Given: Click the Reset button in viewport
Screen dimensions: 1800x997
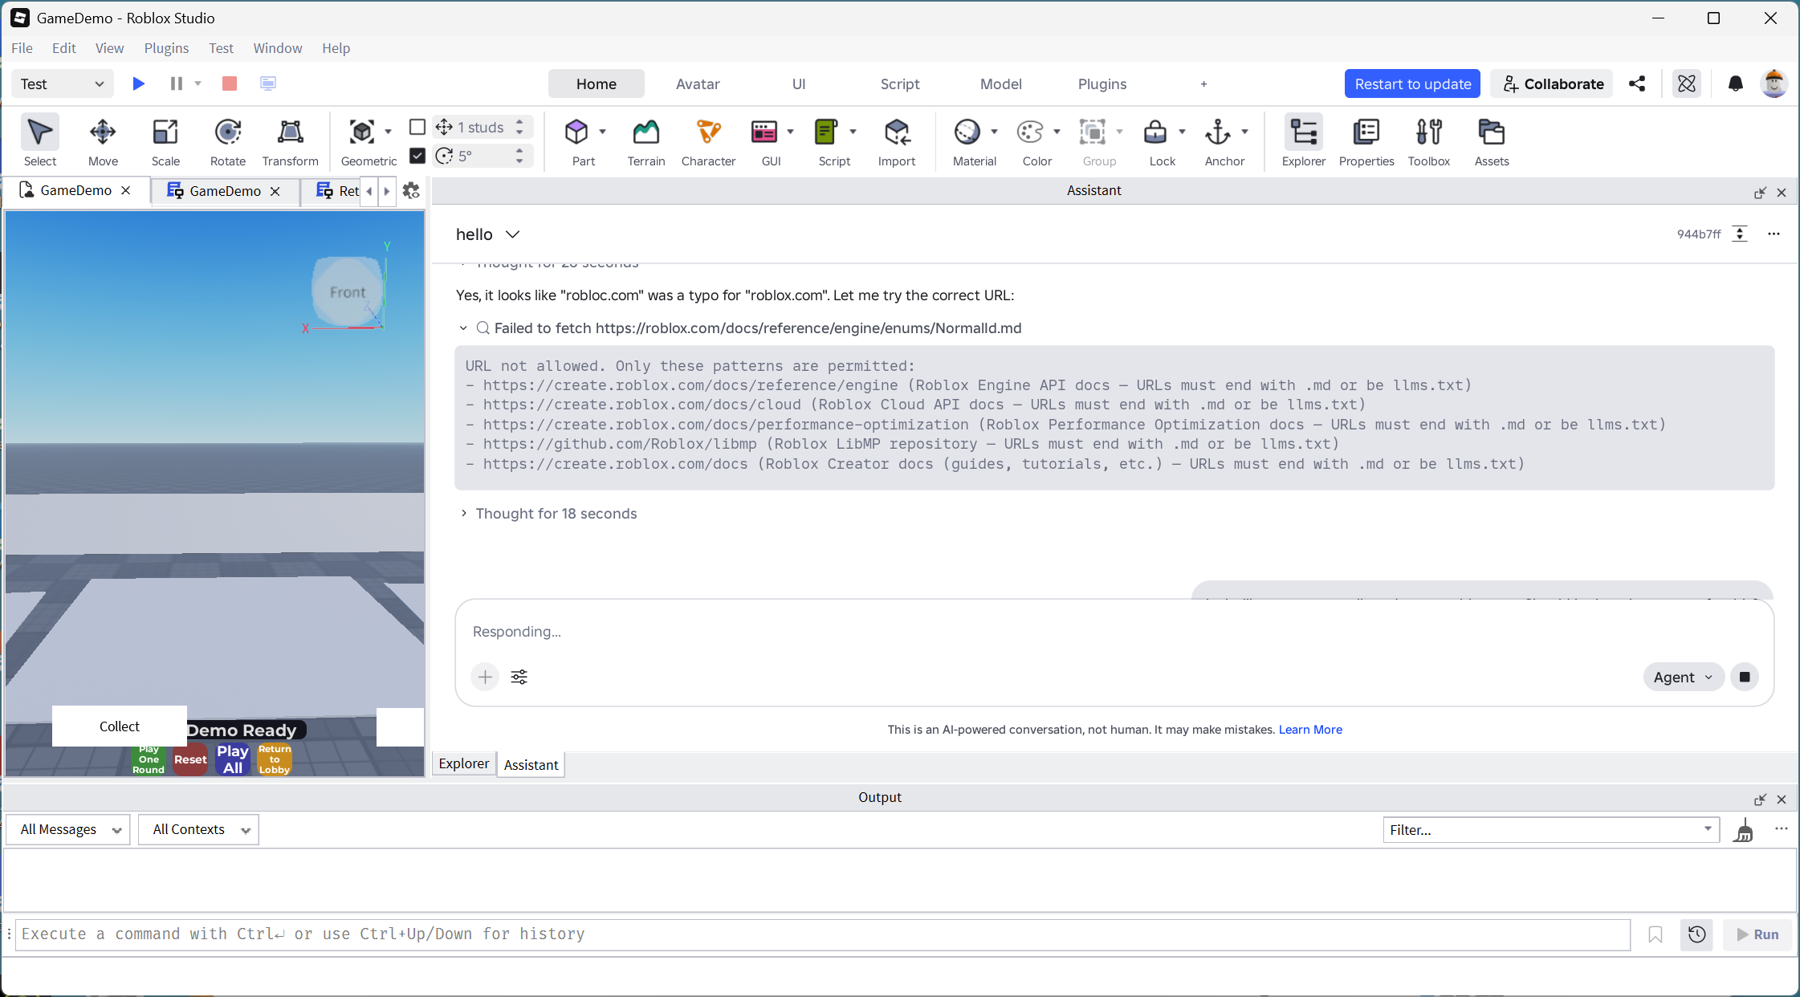Looking at the screenshot, I should pyautogui.click(x=190, y=759).
